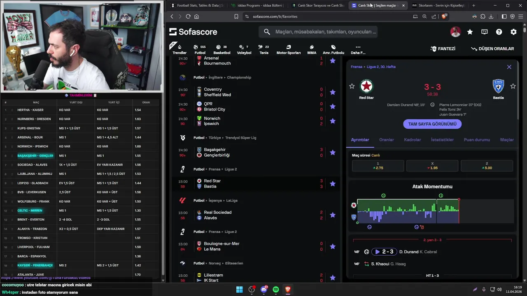Toggle favorite star for Lillestrøm - IK Start
Screen dimensions: 527x296
point(333,277)
